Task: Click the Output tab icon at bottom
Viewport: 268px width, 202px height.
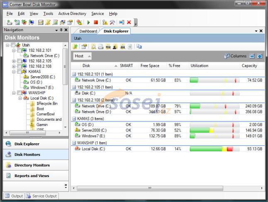Action: pos(7,196)
